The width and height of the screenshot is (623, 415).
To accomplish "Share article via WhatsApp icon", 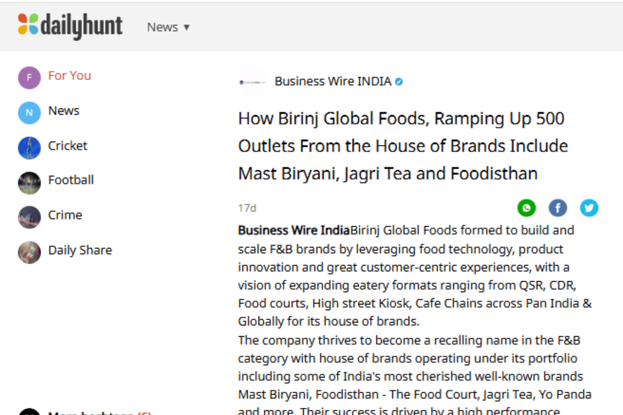I will pyautogui.click(x=526, y=208).
